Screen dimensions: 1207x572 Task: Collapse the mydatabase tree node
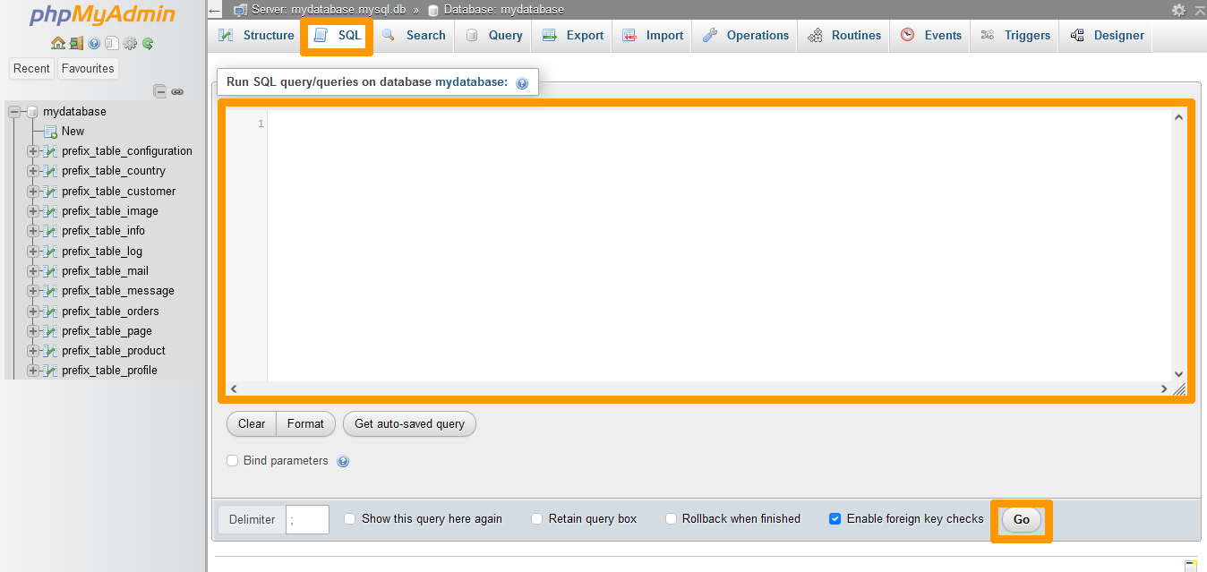13,111
